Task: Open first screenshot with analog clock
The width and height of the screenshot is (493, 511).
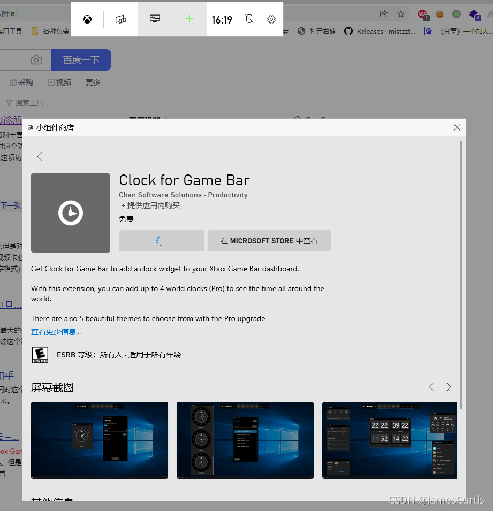Action: pos(100,440)
